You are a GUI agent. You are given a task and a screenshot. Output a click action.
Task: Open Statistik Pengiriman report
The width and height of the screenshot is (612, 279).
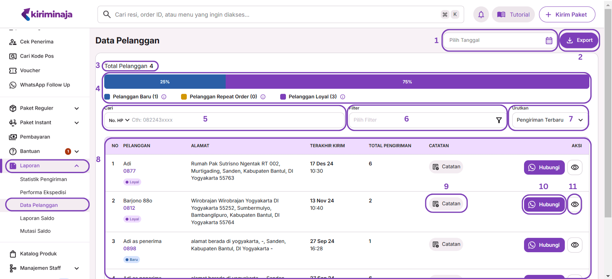[x=43, y=180]
